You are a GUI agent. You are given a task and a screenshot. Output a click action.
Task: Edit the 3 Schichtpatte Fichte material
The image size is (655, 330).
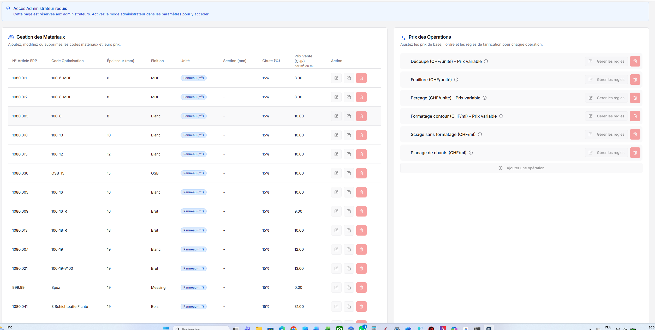pos(336,307)
